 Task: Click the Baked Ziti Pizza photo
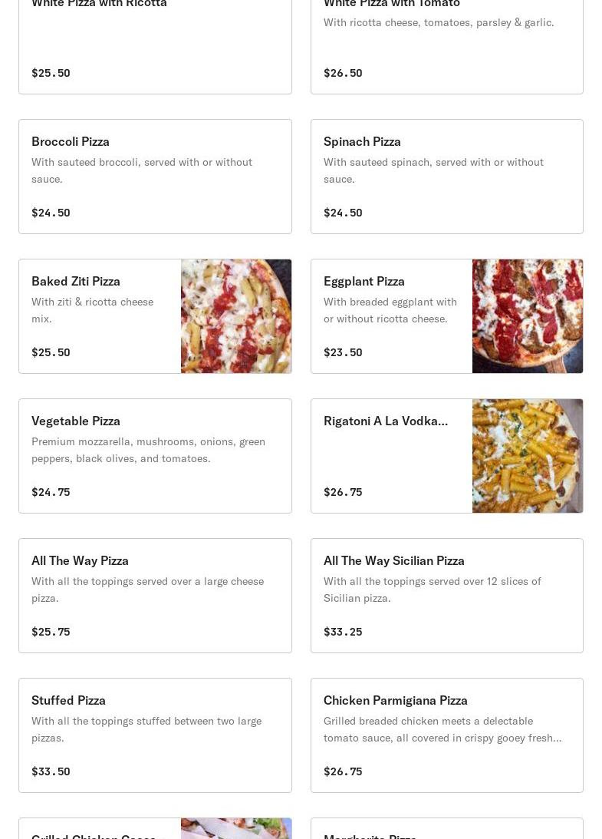[x=236, y=316]
